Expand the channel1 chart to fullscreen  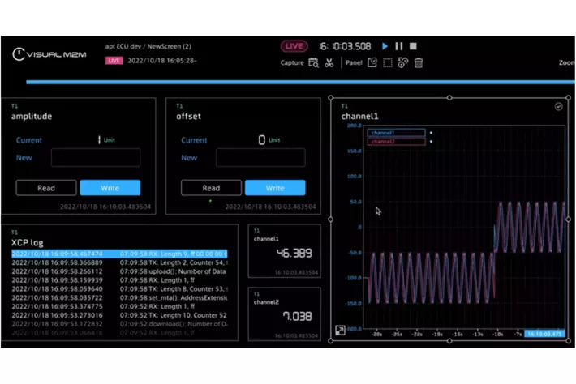341,331
